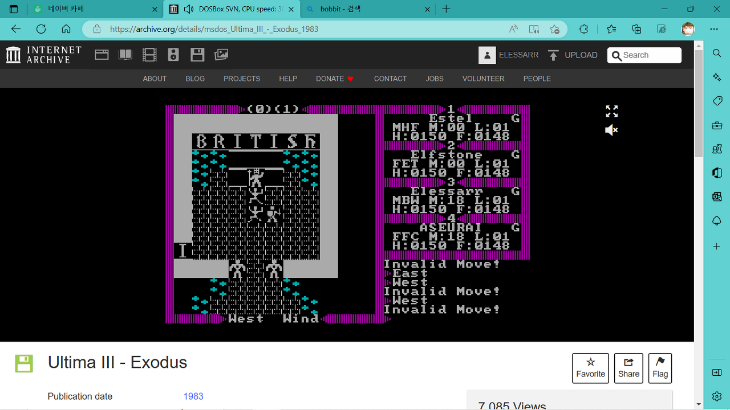Open the VOLUNTEER link
The height and width of the screenshot is (410, 730).
(x=483, y=79)
